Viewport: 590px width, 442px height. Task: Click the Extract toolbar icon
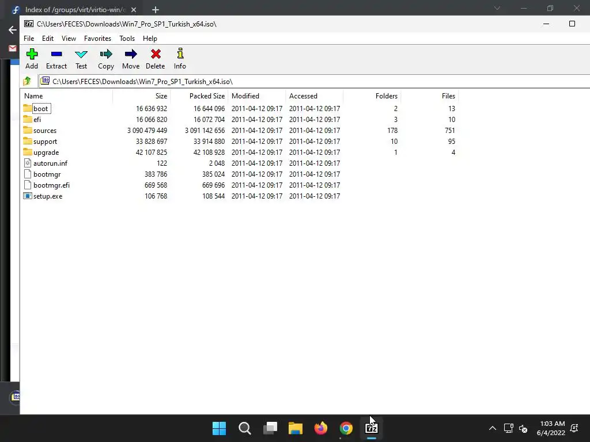[56, 54]
